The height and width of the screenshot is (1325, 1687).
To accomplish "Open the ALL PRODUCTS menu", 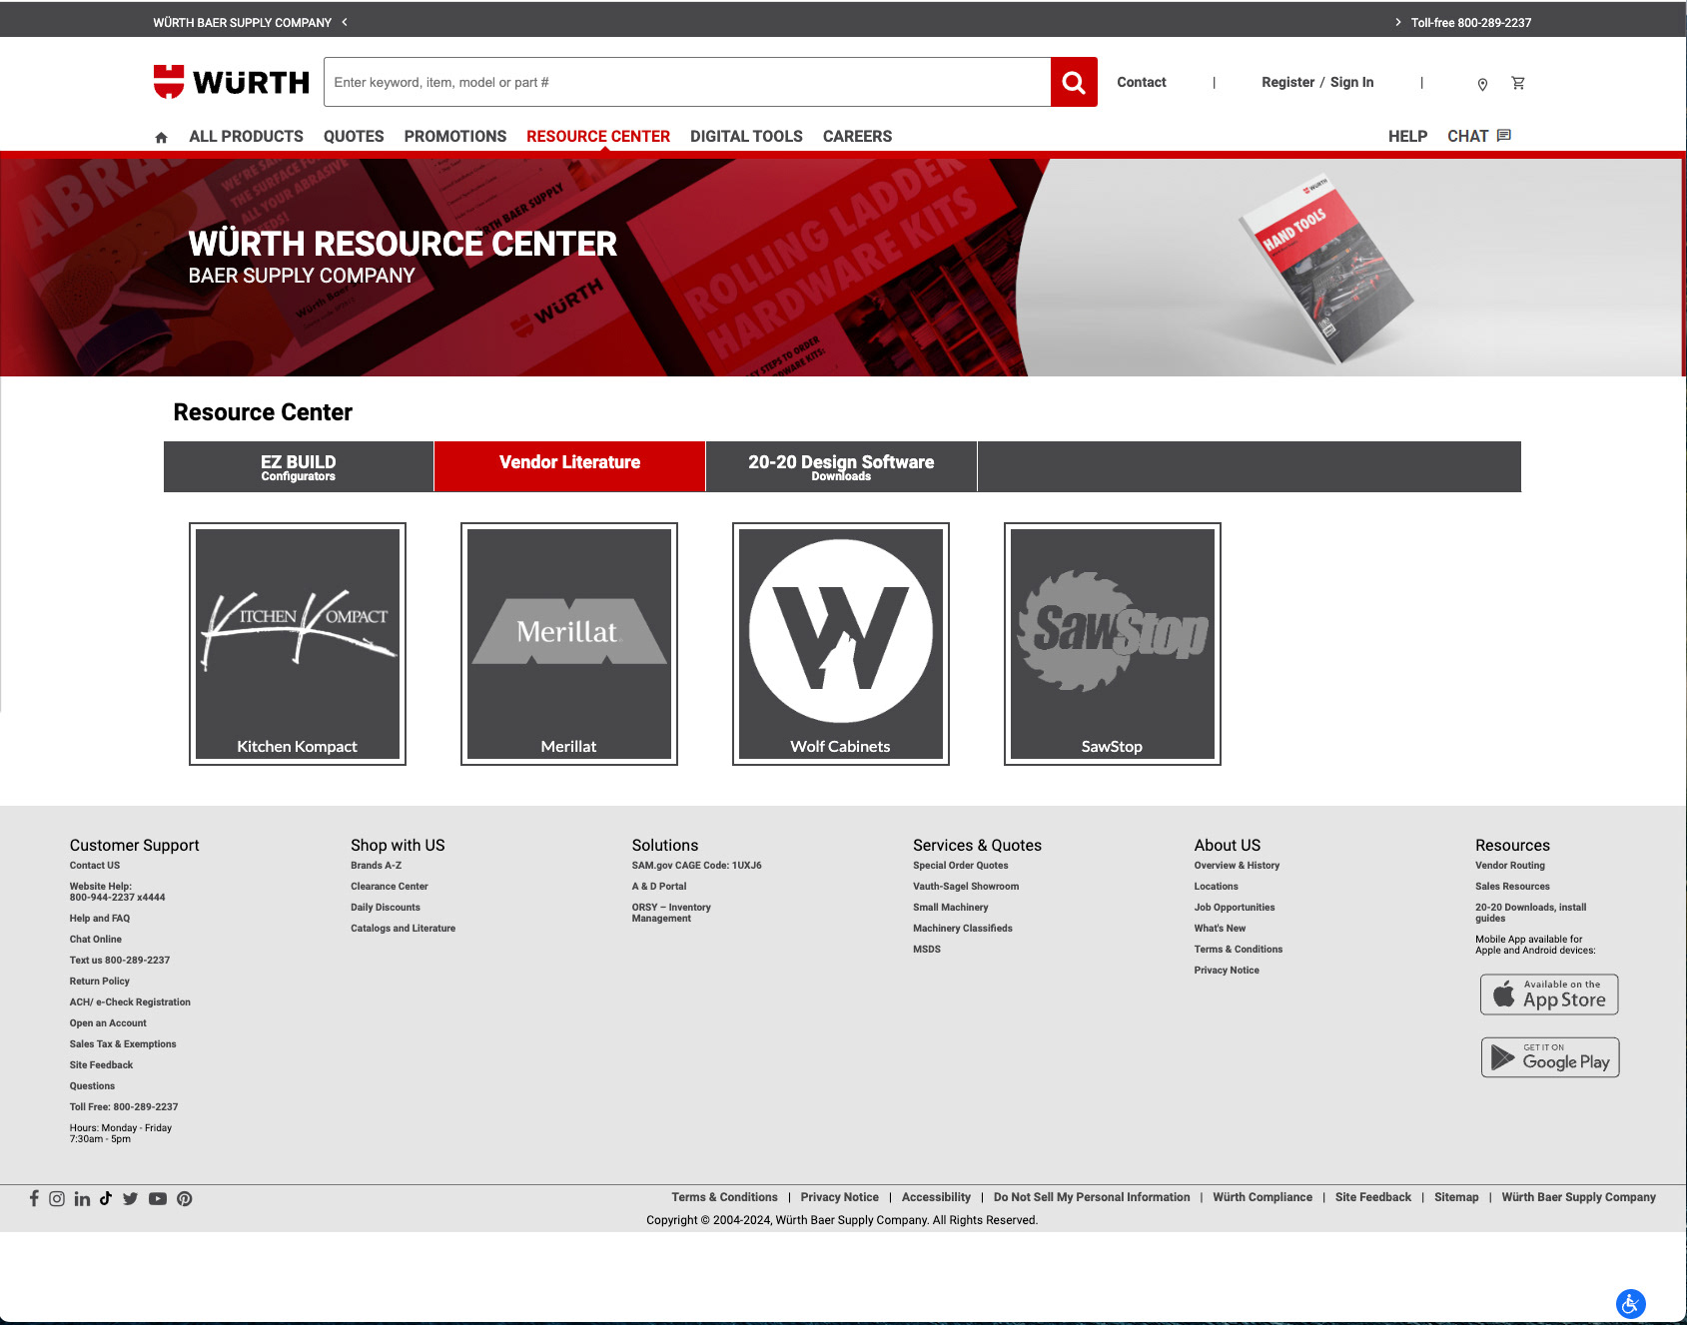I will [246, 136].
